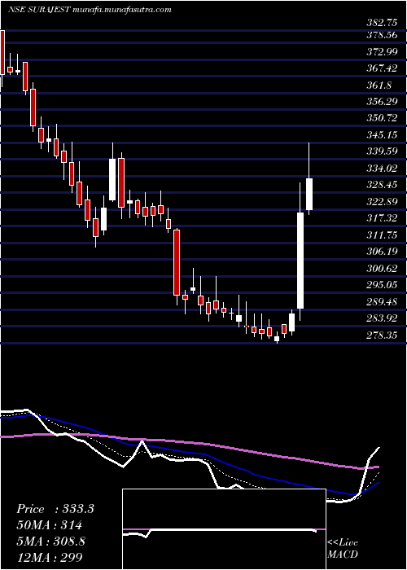Click the 334.02 price axis label
This screenshot has height=570, width=407.
point(382,169)
